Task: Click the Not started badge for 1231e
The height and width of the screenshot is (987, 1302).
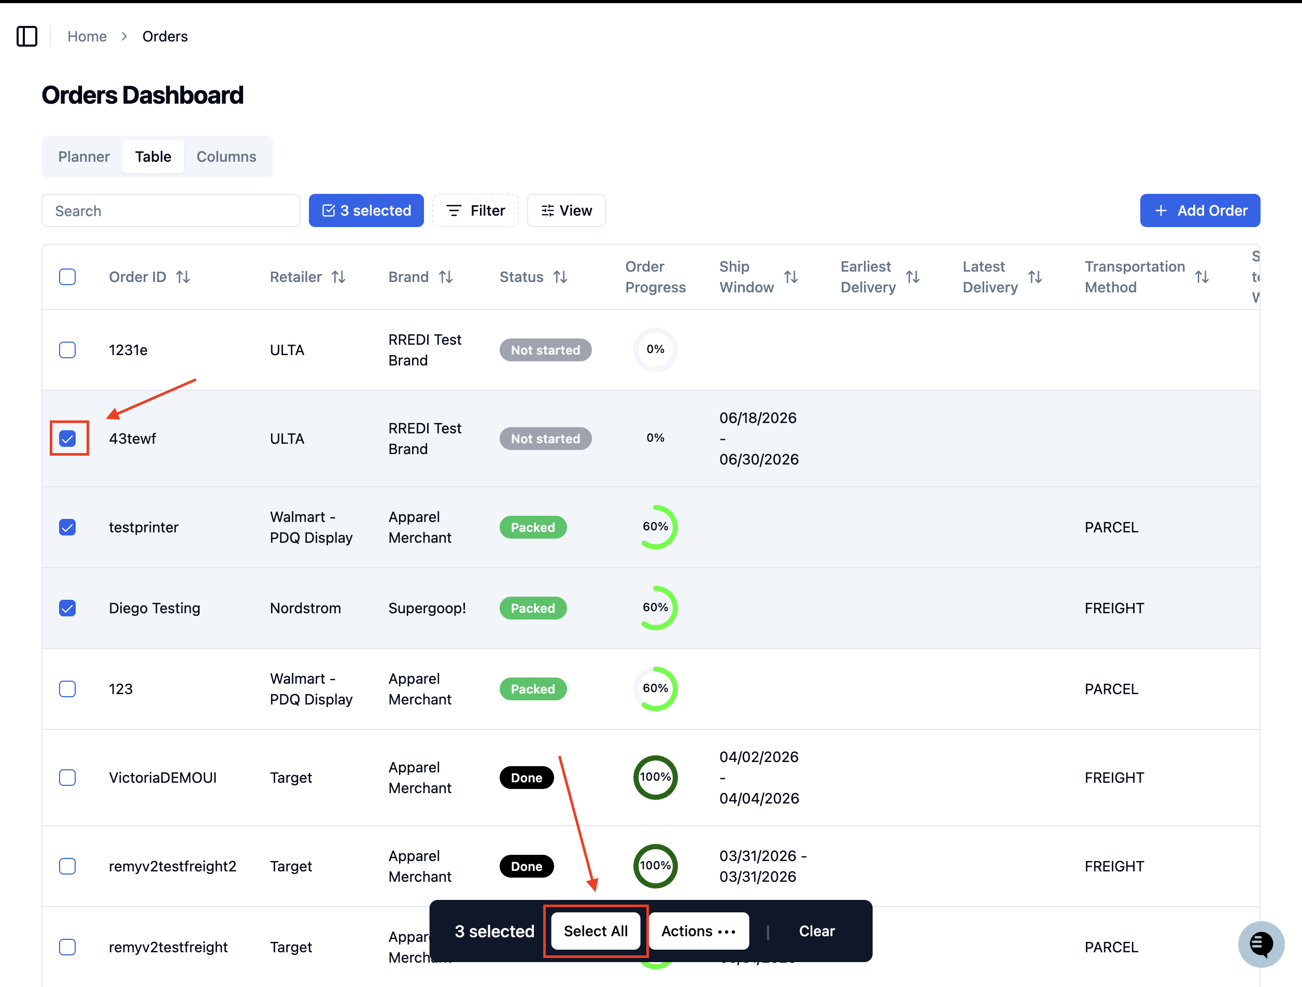Action: pyautogui.click(x=545, y=349)
